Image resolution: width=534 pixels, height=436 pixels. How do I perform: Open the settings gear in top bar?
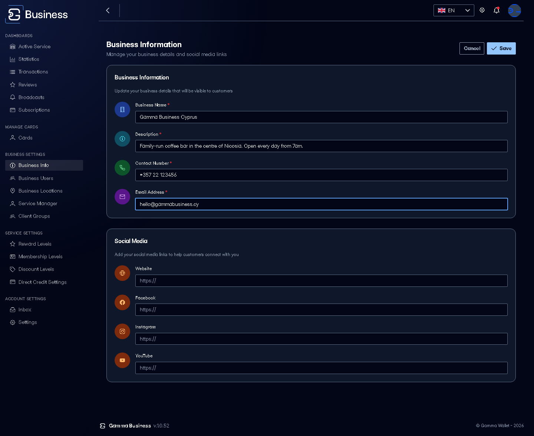coord(482,10)
